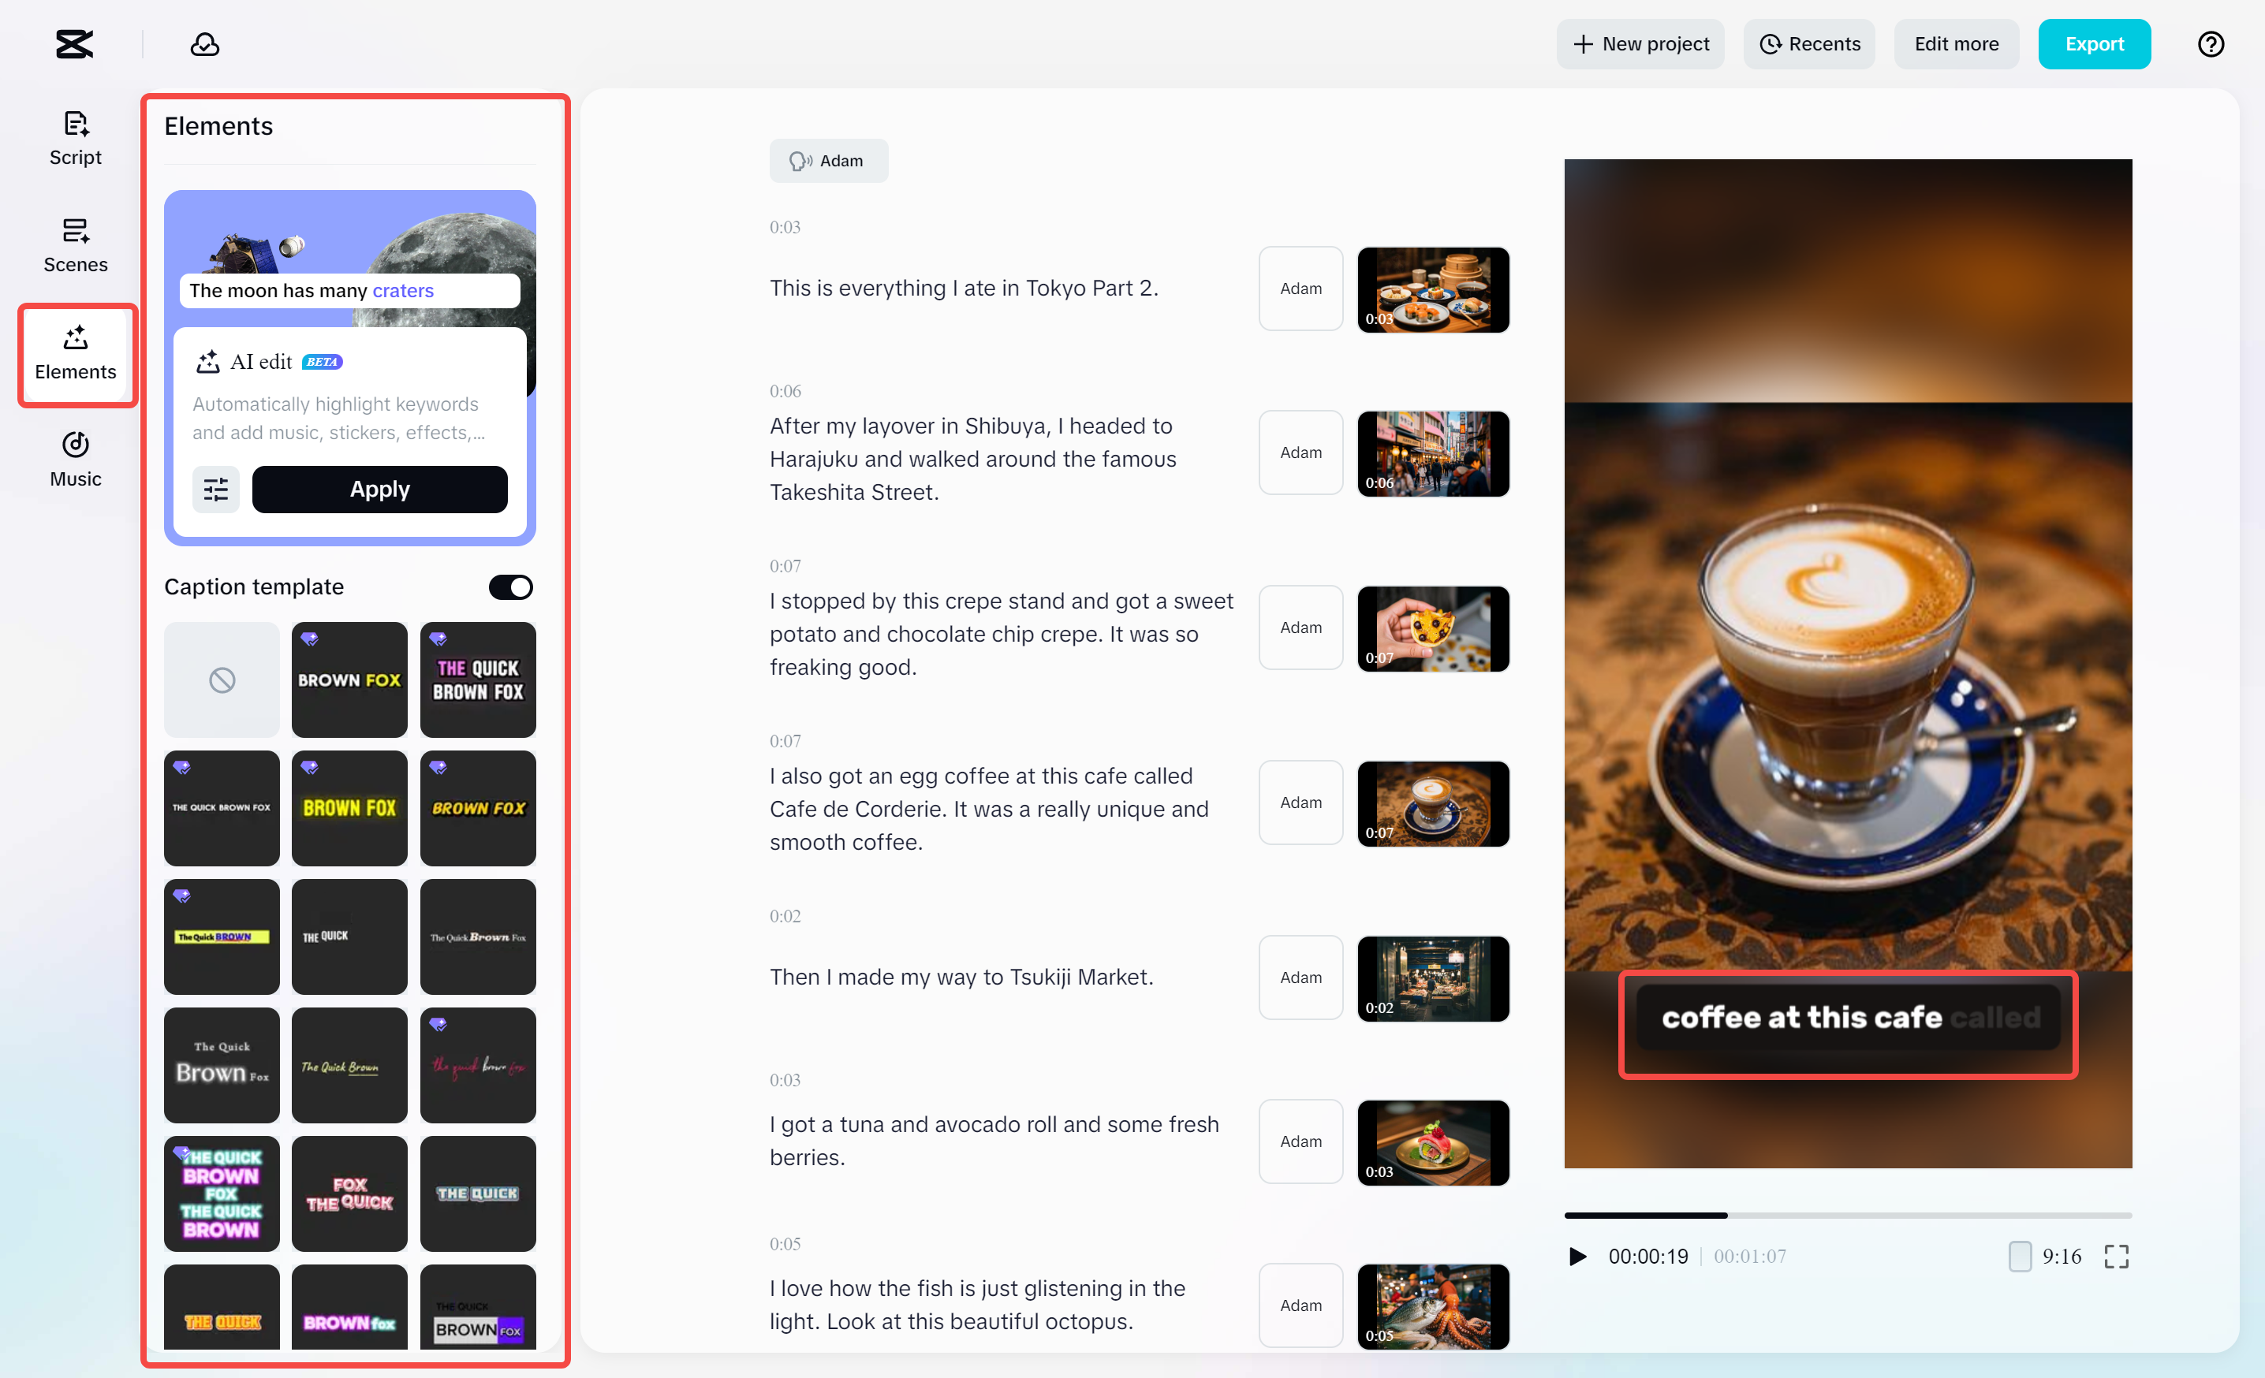Select the no-caption template option
Screen dimensions: 2265x1378
point(222,680)
